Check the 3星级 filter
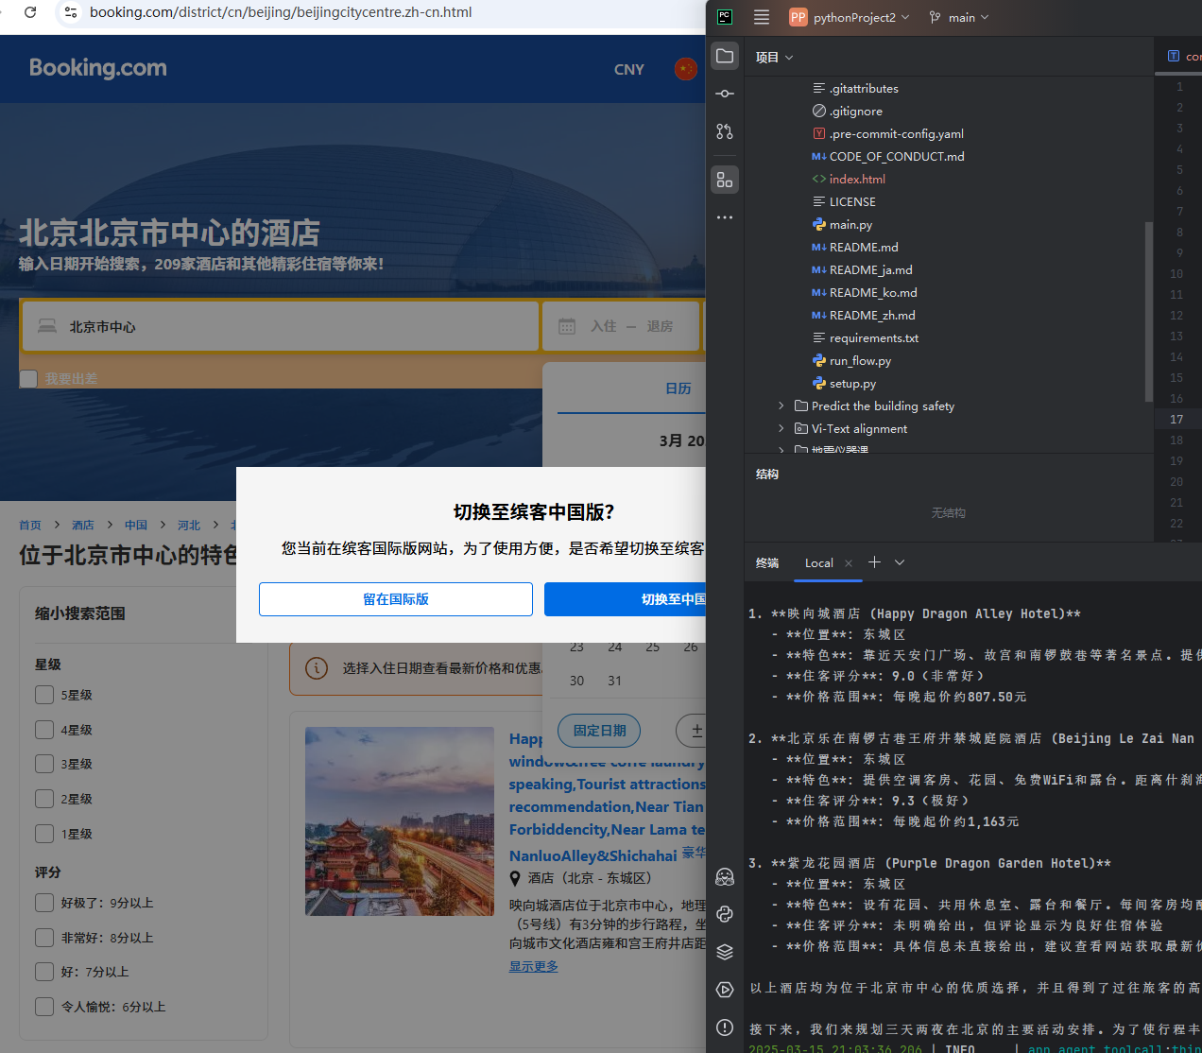 click(44, 764)
